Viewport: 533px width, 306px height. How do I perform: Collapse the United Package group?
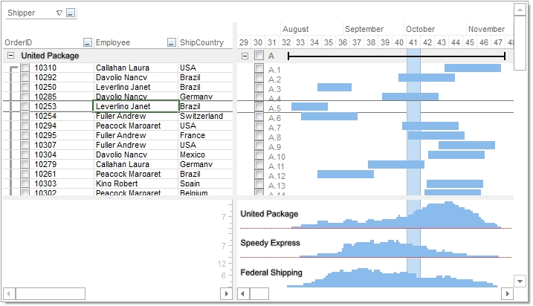[10, 56]
